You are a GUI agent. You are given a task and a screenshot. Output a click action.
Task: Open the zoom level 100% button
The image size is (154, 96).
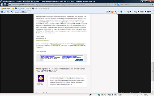[x=144, y=95]
